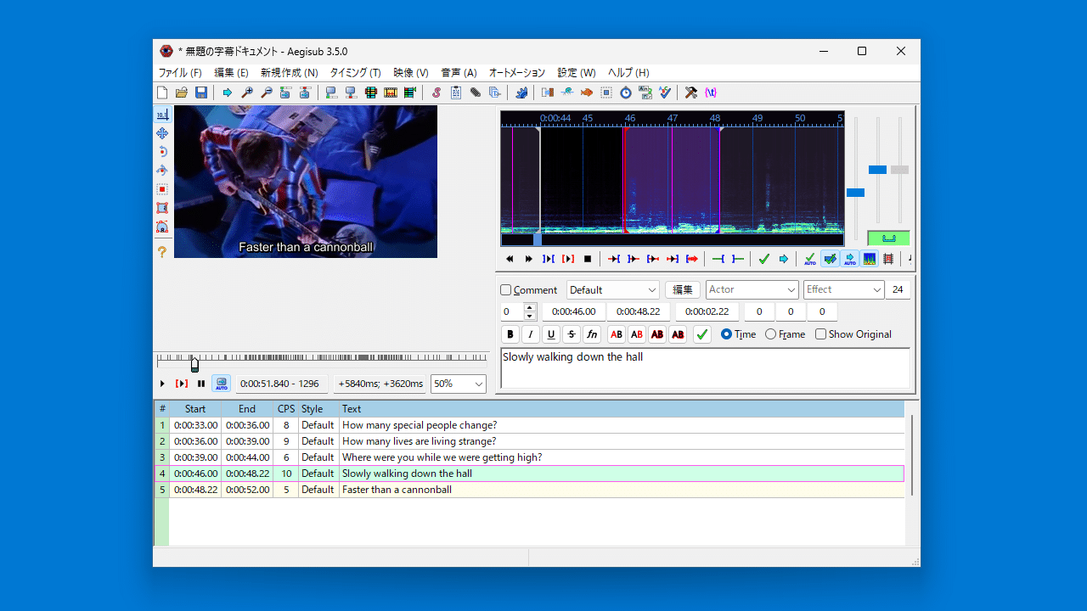Click the New subtitles file icon

[x=162, y=92]
